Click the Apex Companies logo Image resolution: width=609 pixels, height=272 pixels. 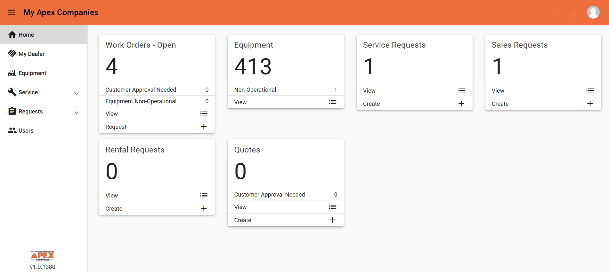[43, 256]
